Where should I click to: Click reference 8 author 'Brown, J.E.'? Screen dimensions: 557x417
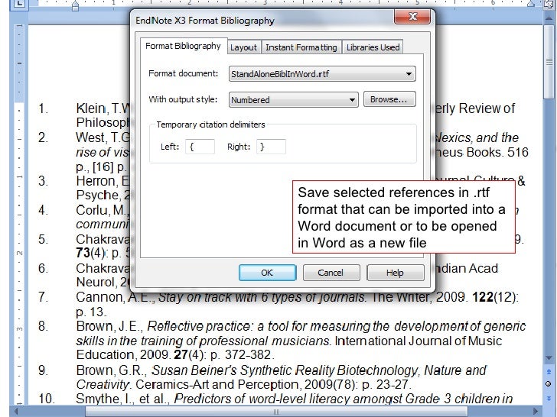pyautogui.click(x=109, y=326)
